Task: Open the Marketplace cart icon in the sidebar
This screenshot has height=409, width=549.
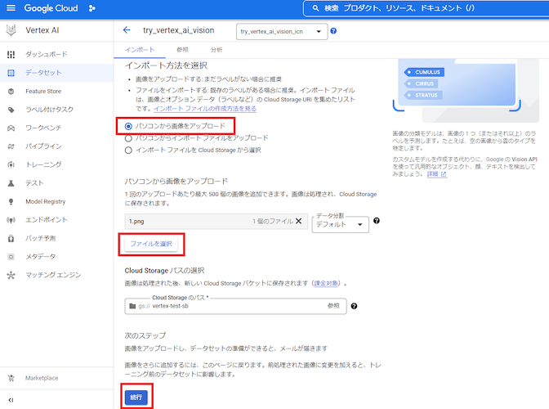Action: (11, 378)
